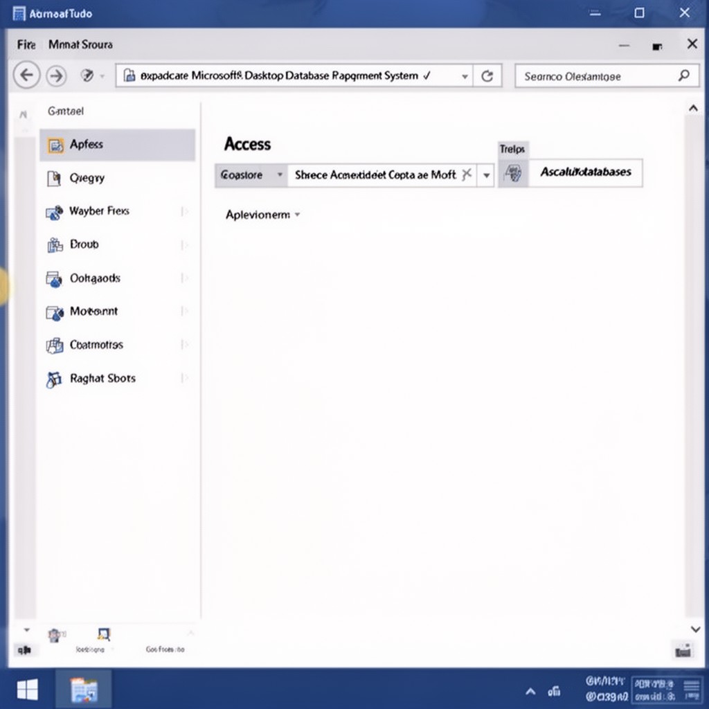
Task: Click the pinned app icon on taskbar
Action: coord(84,690)
